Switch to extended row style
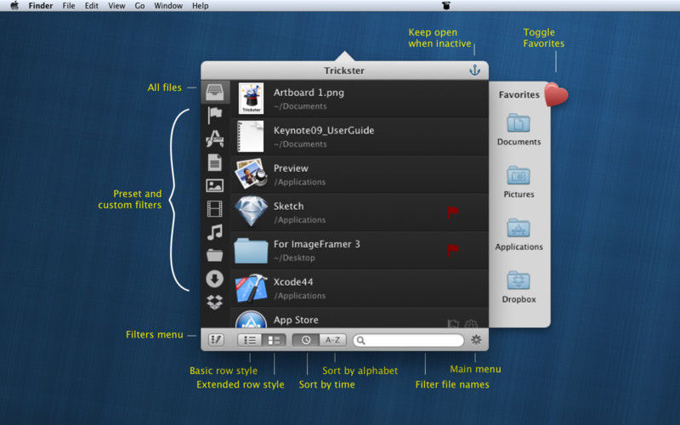This screenshot has width=680, height=425. pos(274,340)
